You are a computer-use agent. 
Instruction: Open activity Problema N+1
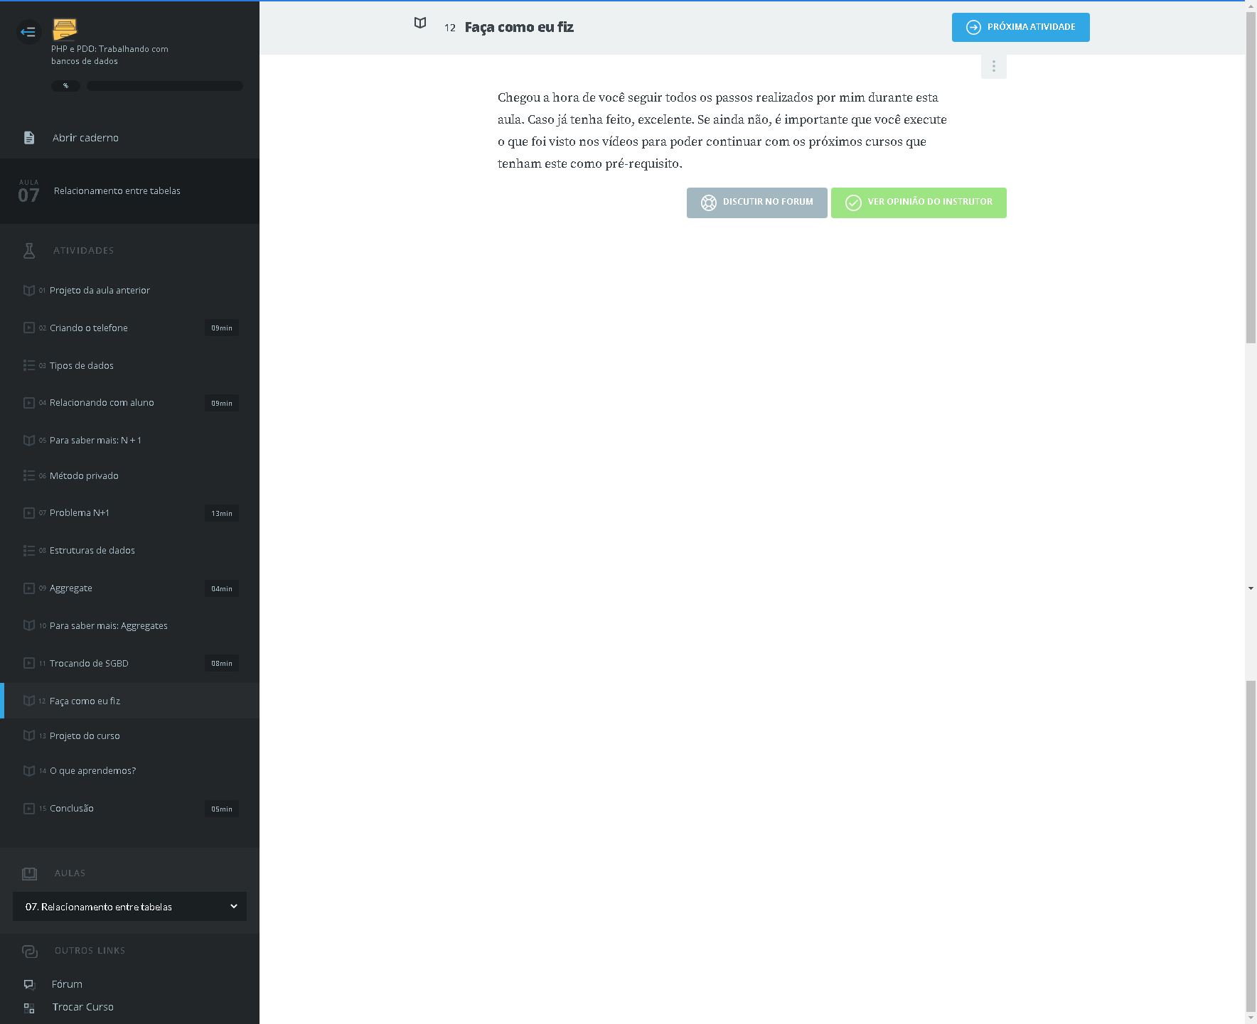(x=80, y=513)
